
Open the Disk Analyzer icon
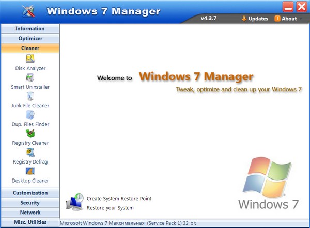pos(30,59)
